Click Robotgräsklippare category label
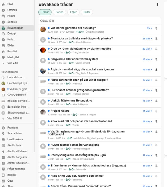167x187 pixels. pos(81,149)
